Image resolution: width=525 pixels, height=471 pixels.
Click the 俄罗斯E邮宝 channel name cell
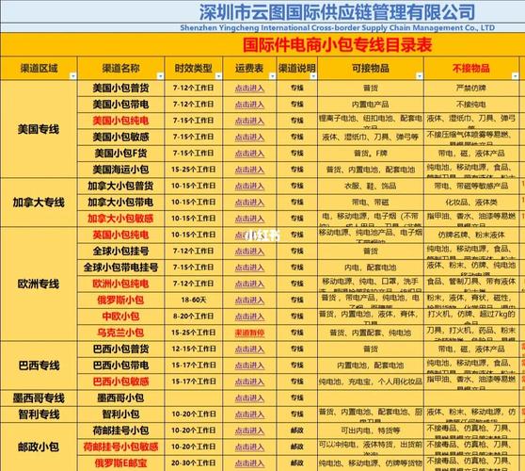(x=120, y=463)
